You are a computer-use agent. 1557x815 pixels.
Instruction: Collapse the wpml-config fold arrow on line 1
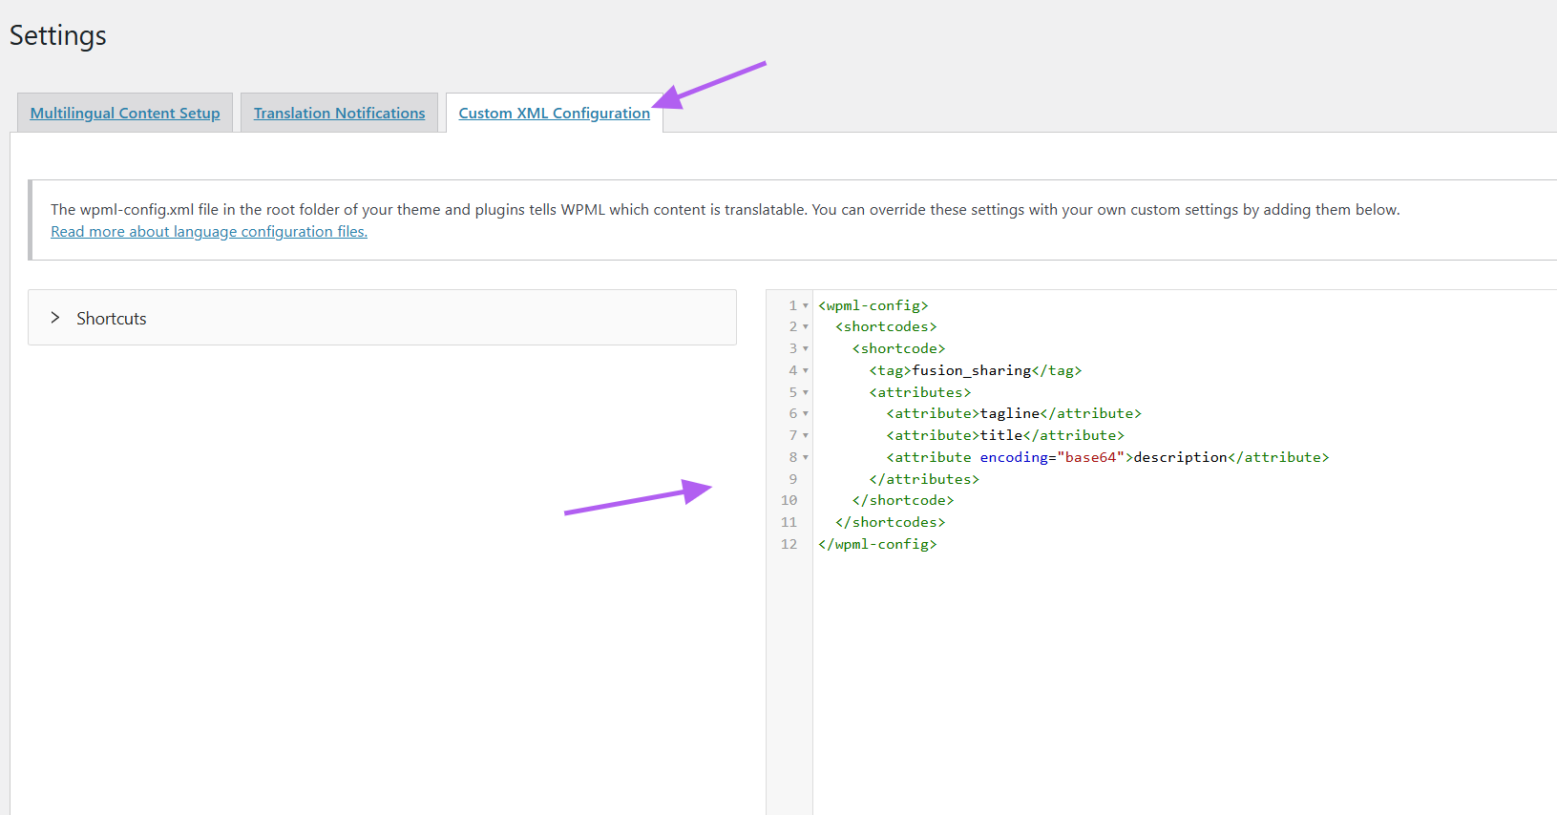[x=806, y=306]
